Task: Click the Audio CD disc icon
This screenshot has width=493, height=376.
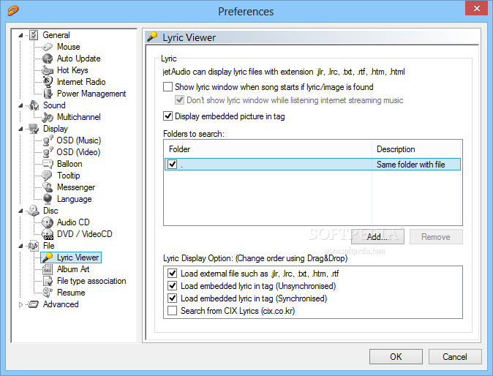Action: click(48, 222)
